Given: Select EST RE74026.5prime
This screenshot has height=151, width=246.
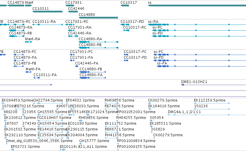Looking at the screenshot, I should 119,106.
